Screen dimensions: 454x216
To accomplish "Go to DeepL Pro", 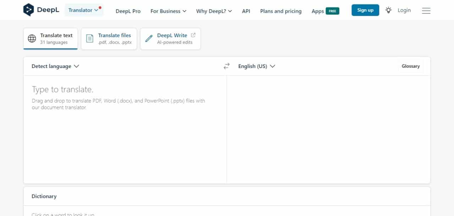I will point(128,11).
